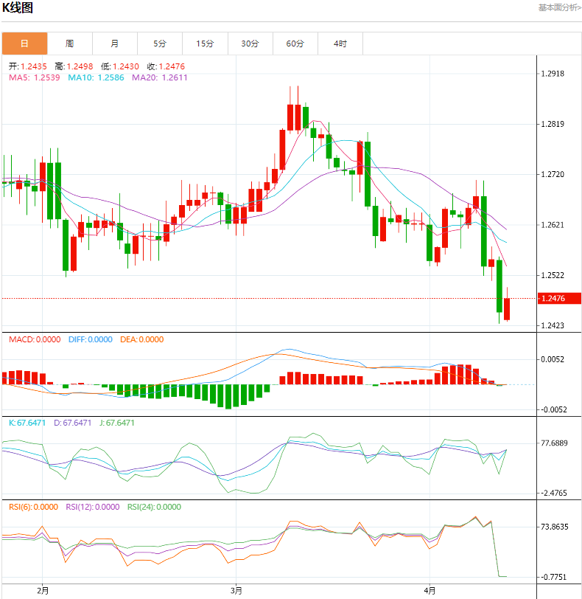This screenshot has height=599, width=582.
Task: Switch to the 4时 chart tab
Action: click(340, 44)
